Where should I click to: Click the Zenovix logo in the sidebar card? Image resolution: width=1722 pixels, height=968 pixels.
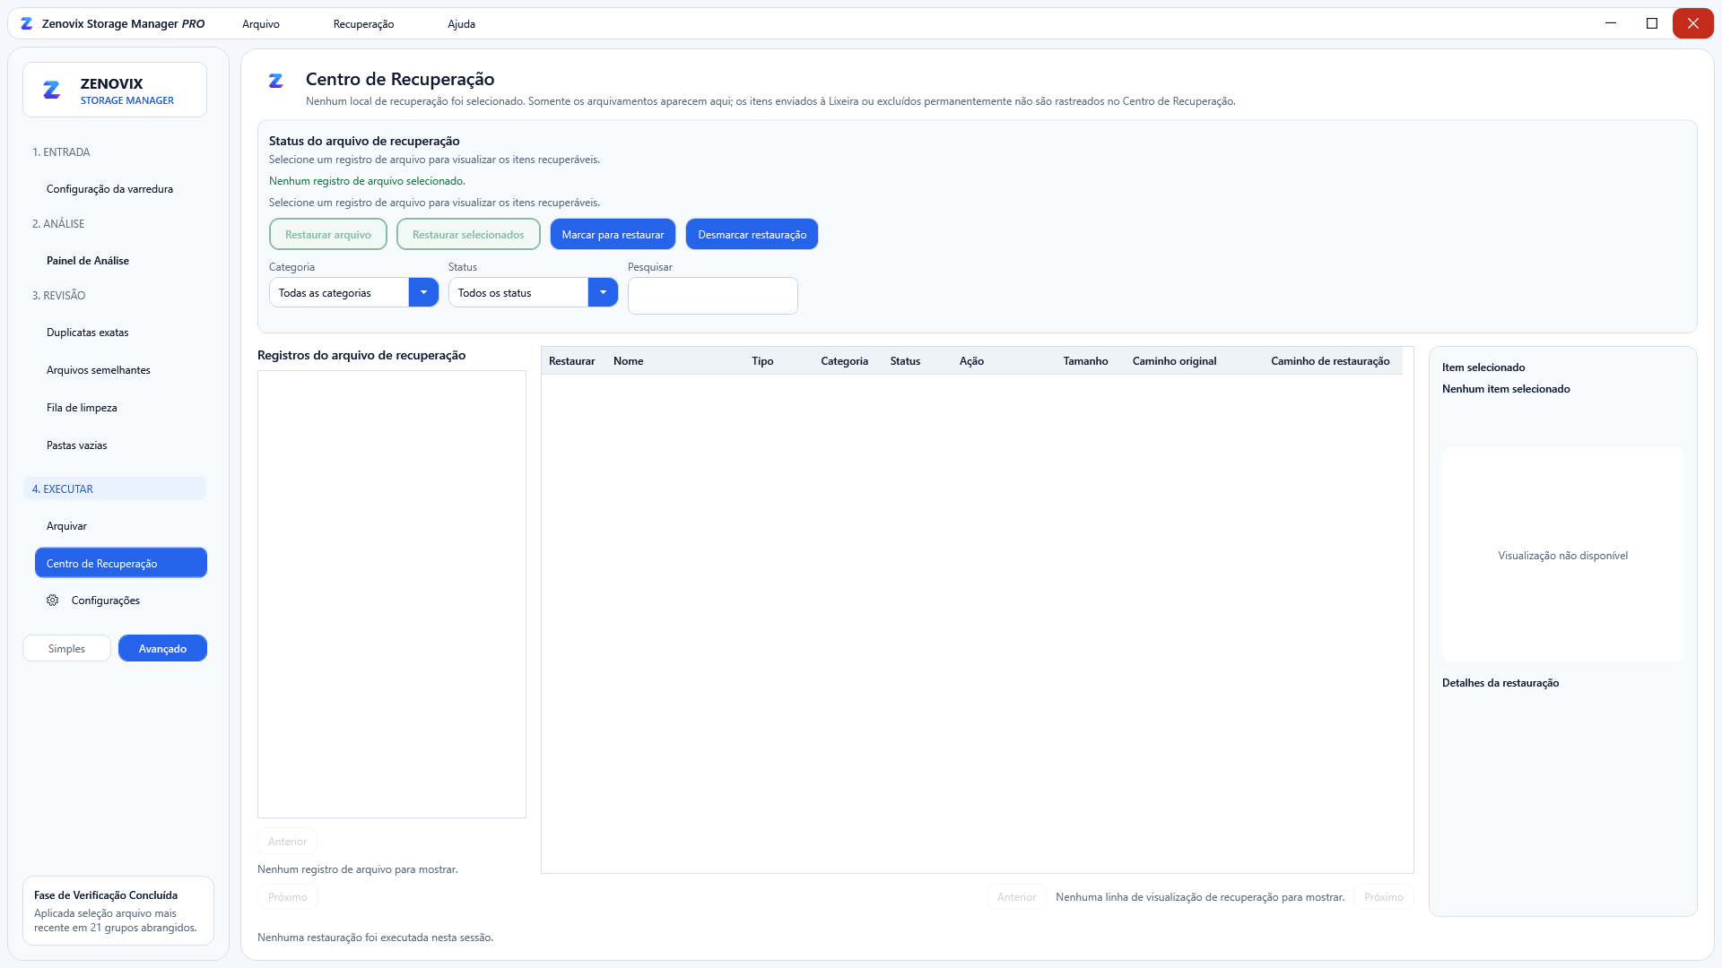point(52,90)
